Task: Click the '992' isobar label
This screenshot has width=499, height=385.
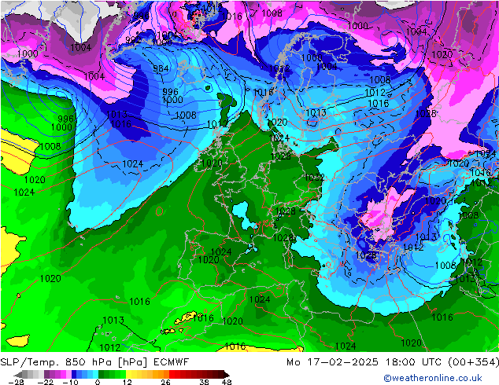Action: click(133, 40)
